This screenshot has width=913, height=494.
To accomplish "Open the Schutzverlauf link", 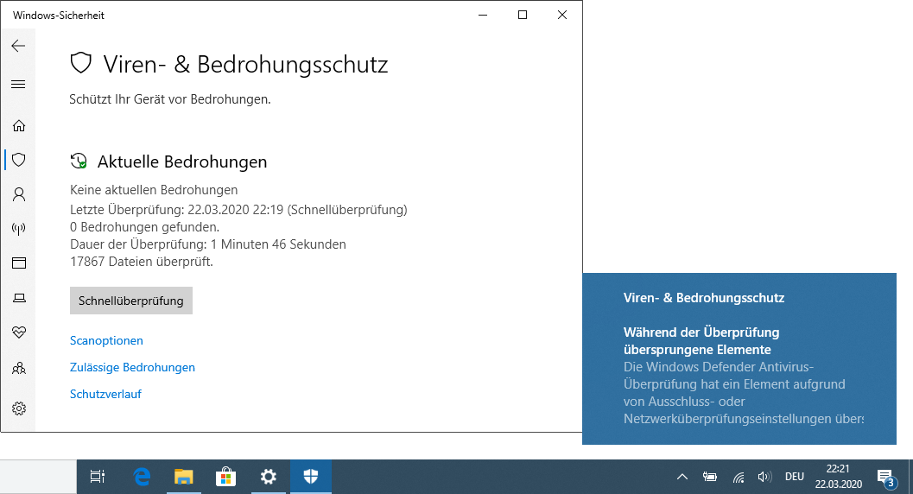I will 105,394.
